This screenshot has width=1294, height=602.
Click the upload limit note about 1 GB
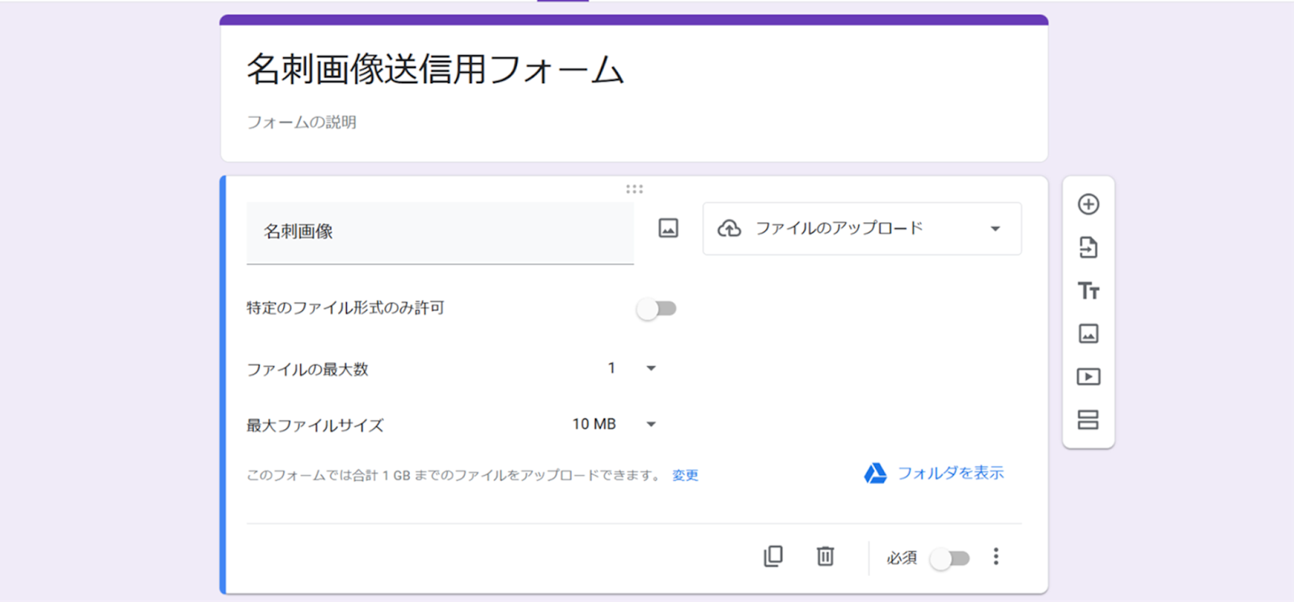455,475
